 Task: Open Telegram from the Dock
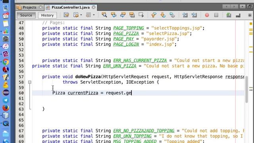6,100
